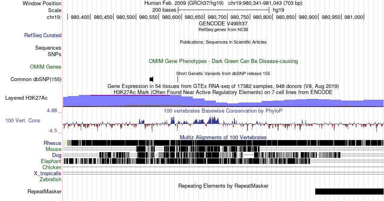The height and width of the screenshot is (201, 384).
Task: Click the H3K27Ac signal histogram
Action: [x=223, y=101]
